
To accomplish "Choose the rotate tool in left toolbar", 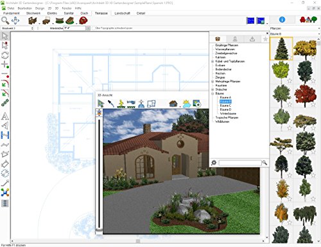I will [x=4, y=55].
